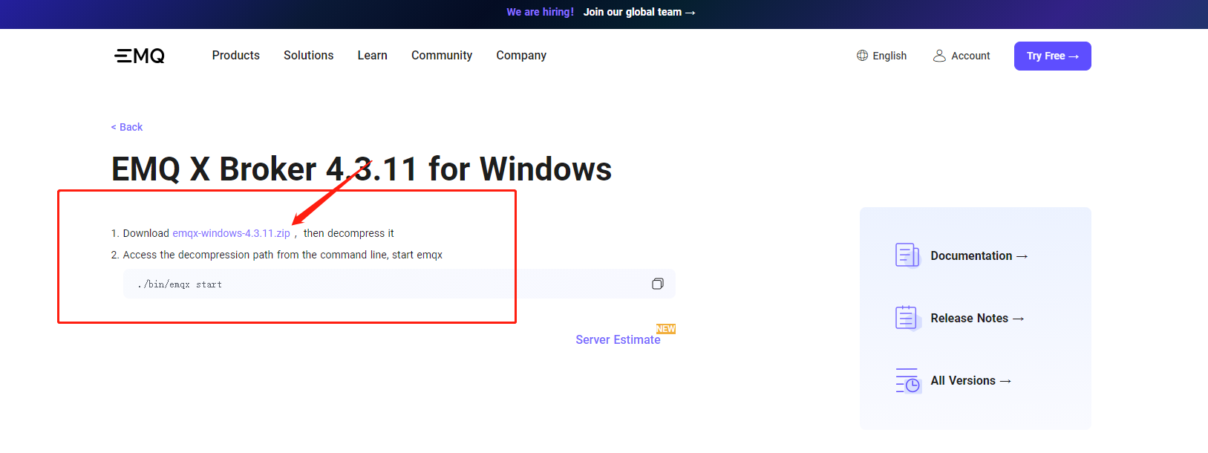Click the Release Notes notepad icon

point(907,318)
